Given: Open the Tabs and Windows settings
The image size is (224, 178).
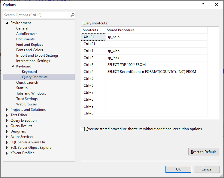Looking at the screenshot, I should tap(31, 93).
